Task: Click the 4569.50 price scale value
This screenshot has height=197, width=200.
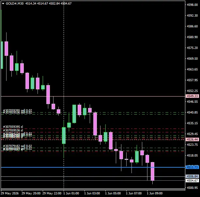Action: click(x=192, y=58)
